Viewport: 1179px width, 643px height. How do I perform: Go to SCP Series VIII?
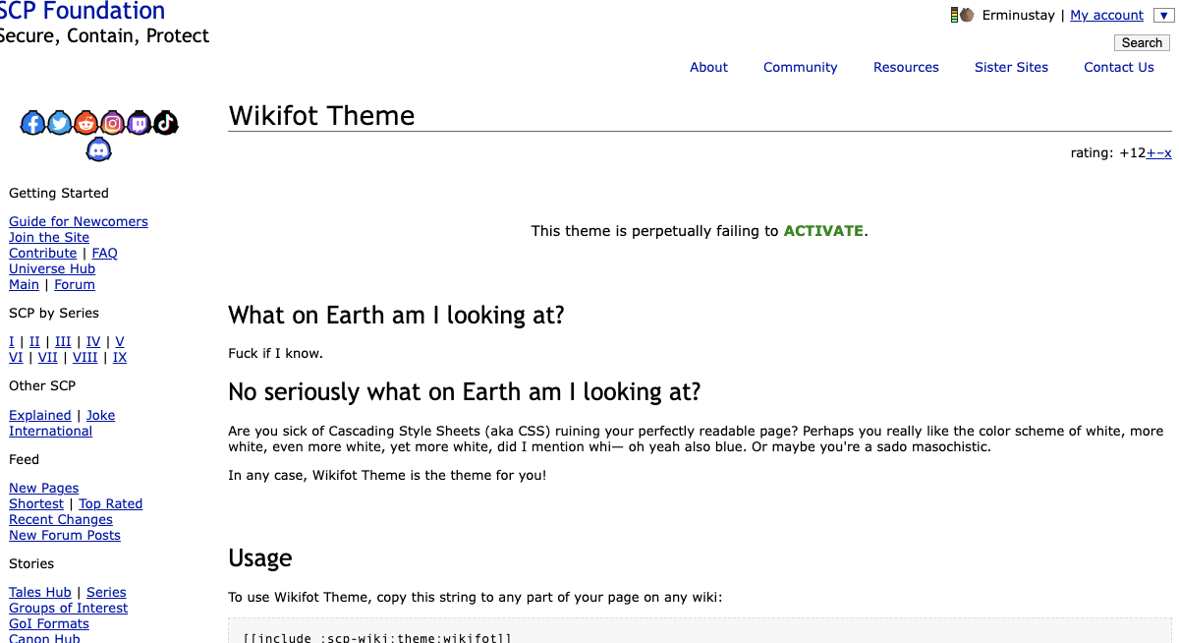point(84,357)
